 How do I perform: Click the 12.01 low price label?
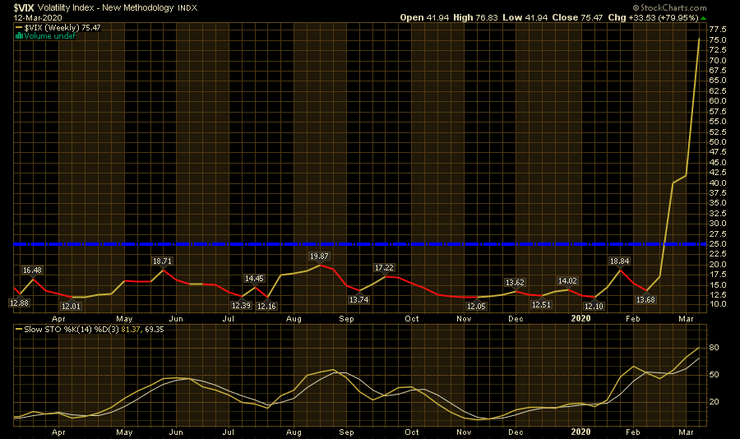72,307
